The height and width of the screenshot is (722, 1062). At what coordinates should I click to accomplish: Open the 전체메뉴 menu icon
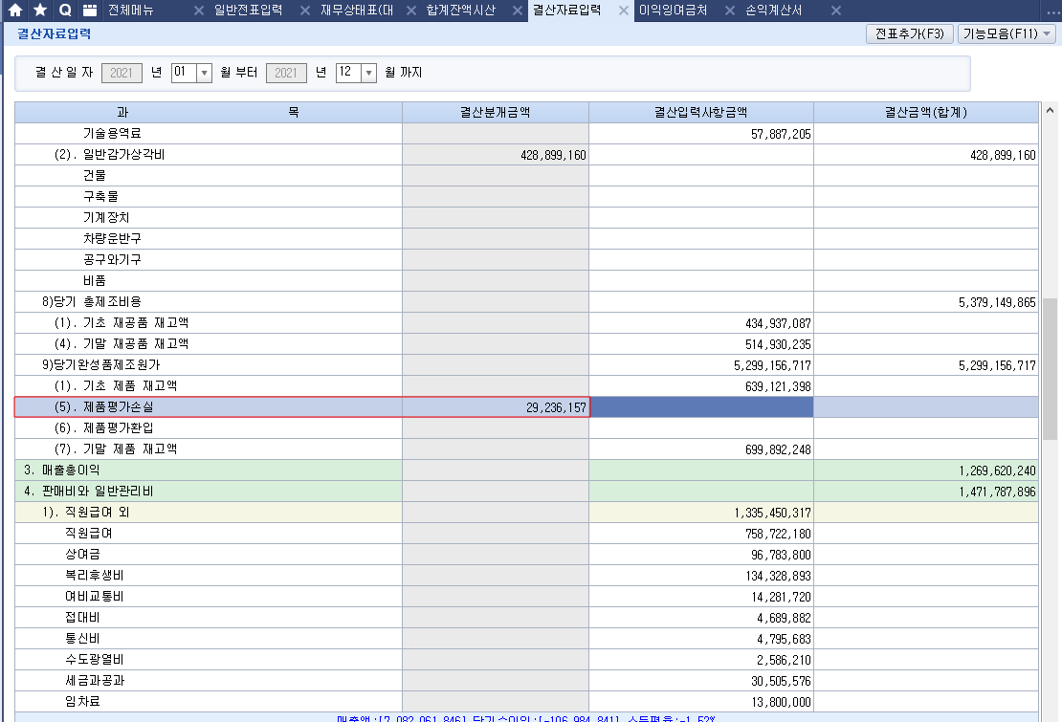90,11
